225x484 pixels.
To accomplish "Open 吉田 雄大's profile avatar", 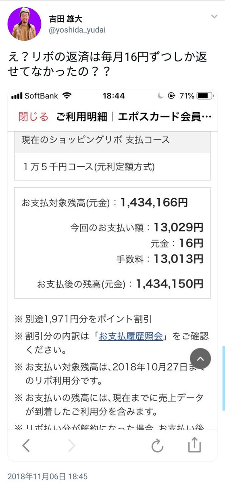I will [24, 24].
